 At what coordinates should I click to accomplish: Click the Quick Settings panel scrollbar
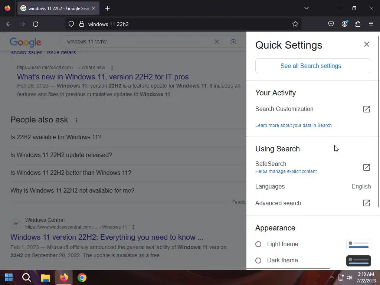click(x=379, y=121)
